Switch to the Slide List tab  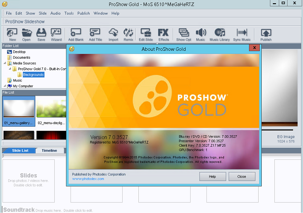pyautogui.click(x=20, y=151)
